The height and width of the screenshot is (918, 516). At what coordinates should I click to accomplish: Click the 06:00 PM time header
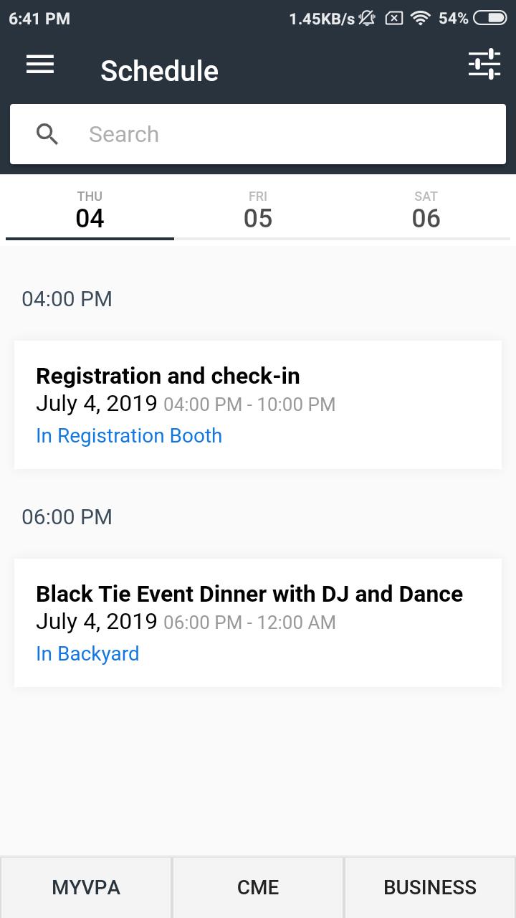pyautogui.click(x=67, y=517)
